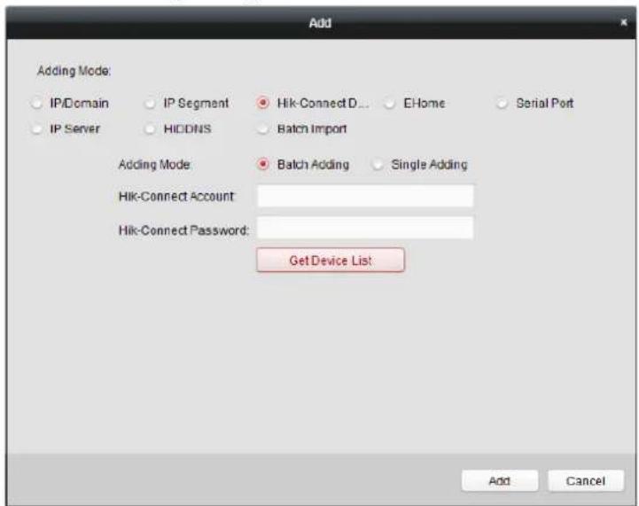Select the Serial Port radio option
639x506 pixels.
(x=502, y=103)
